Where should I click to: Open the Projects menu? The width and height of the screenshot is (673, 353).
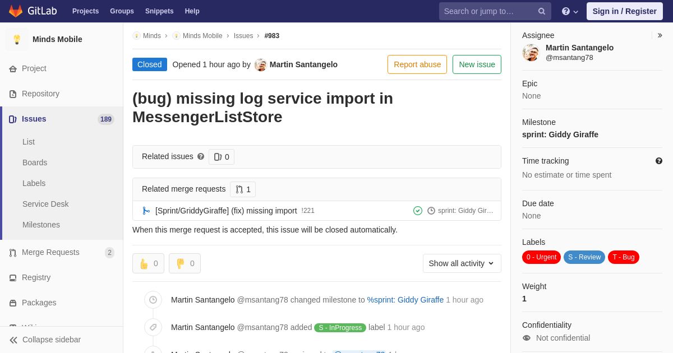tap(85, 11)
